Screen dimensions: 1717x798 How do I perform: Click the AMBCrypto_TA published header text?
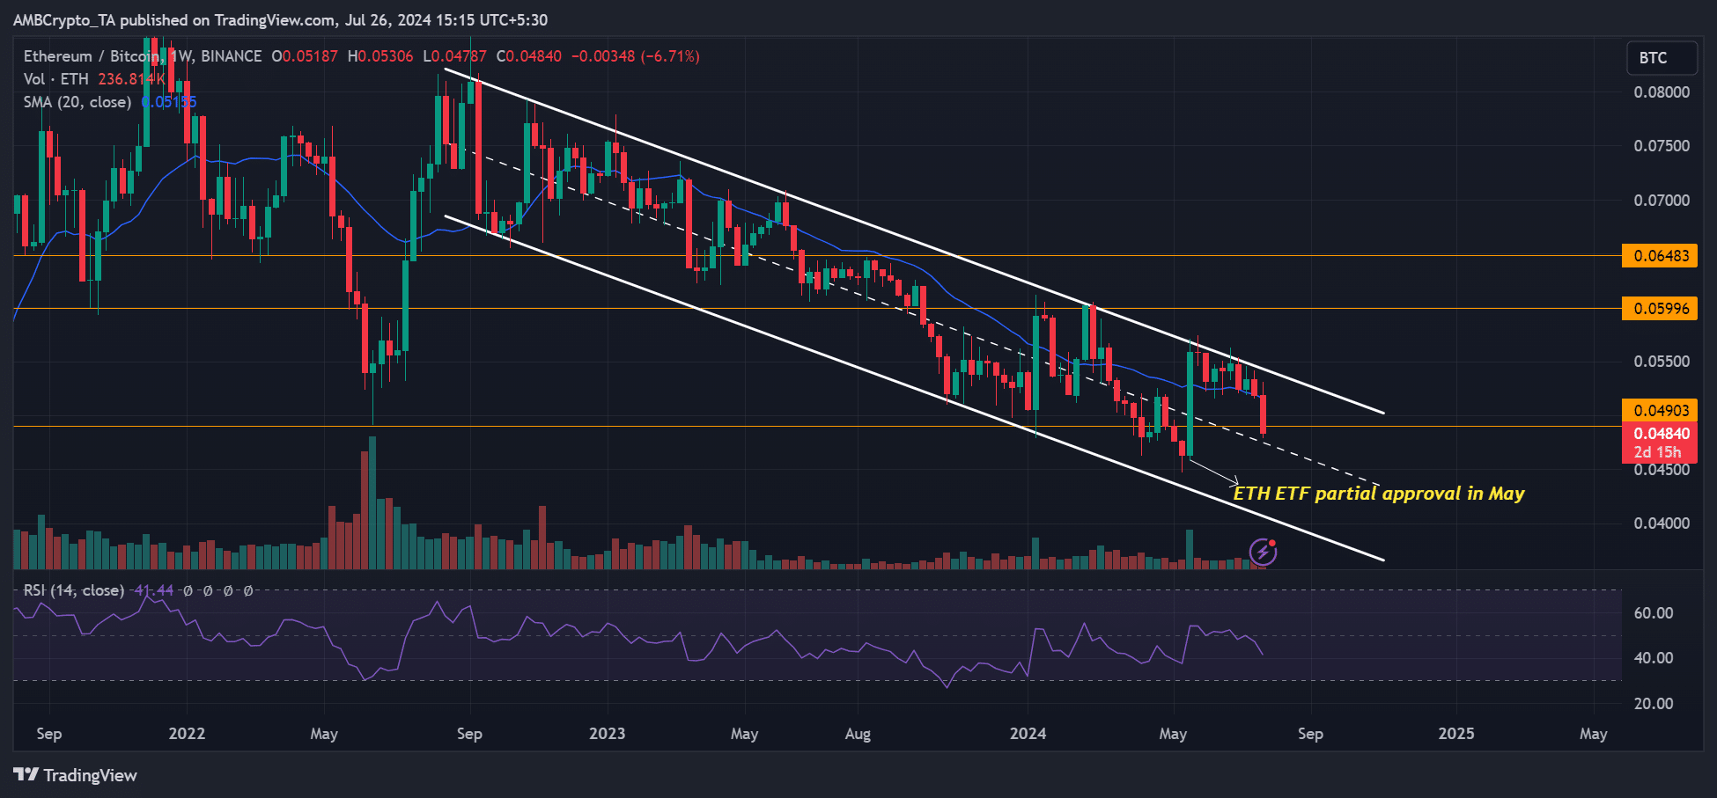pyautogui.click(x=280, y=20)
